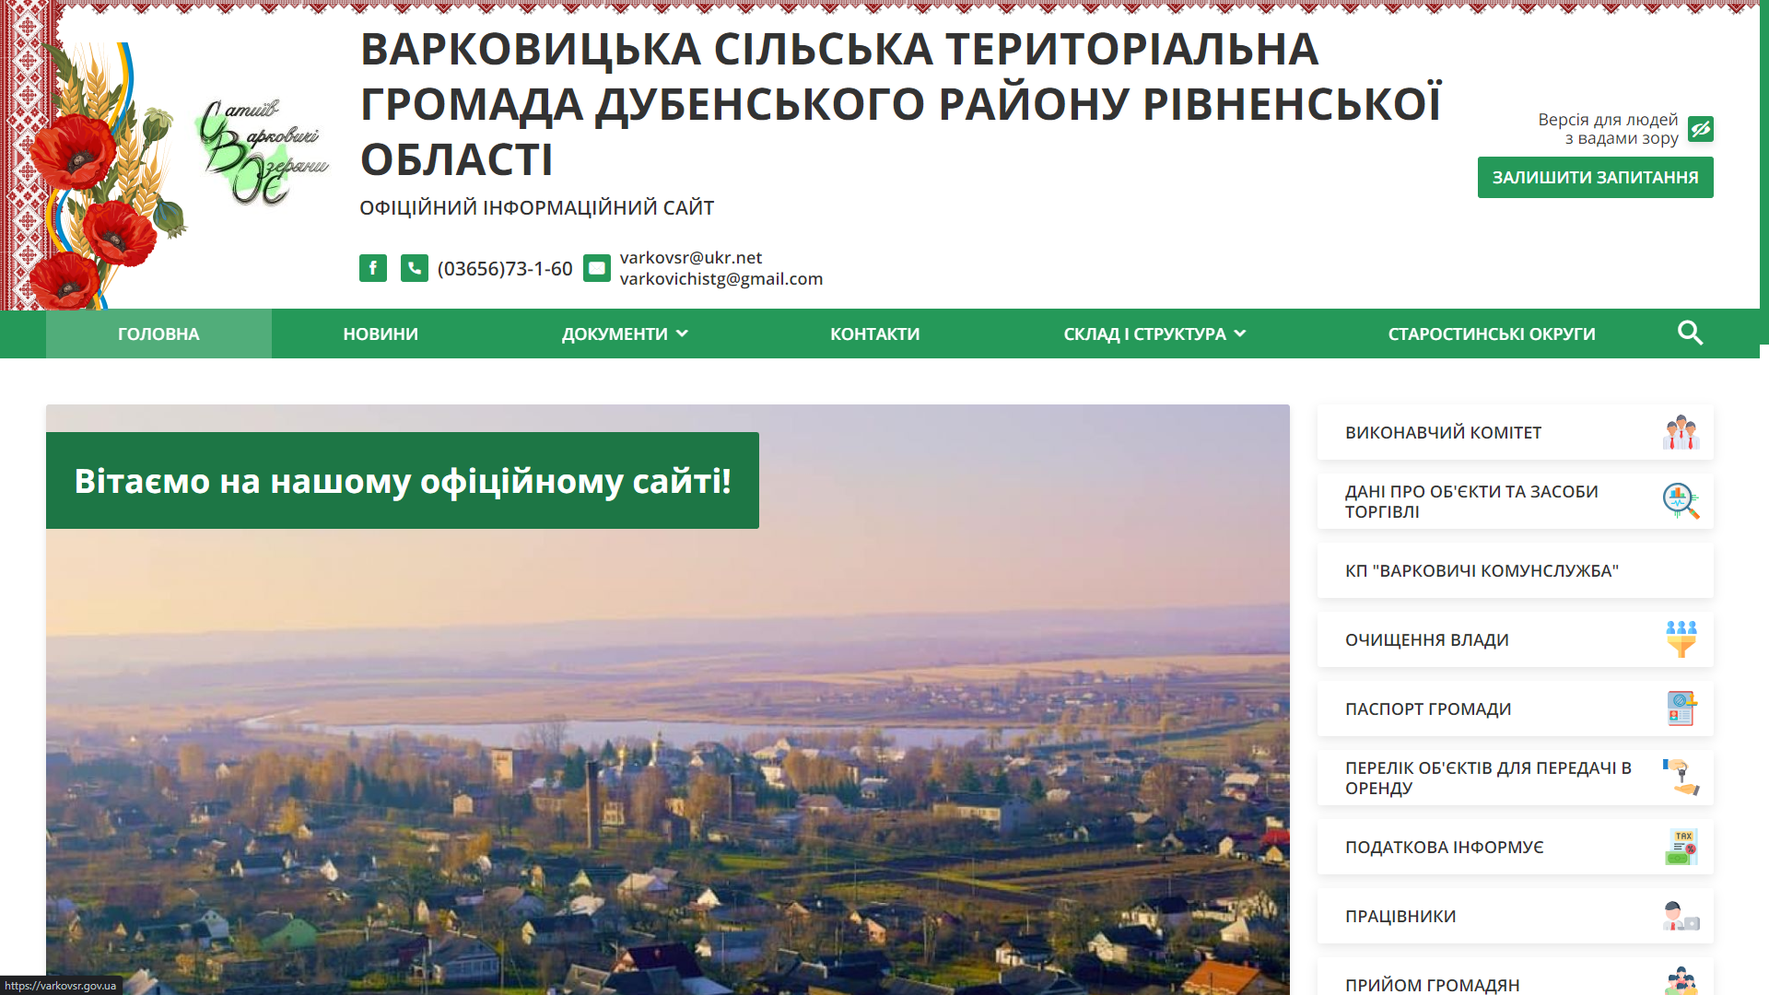Screen dimensions: 1769x995
Task: Click the Очищення влади funnel icon
Action: (x=1681, y=639)
